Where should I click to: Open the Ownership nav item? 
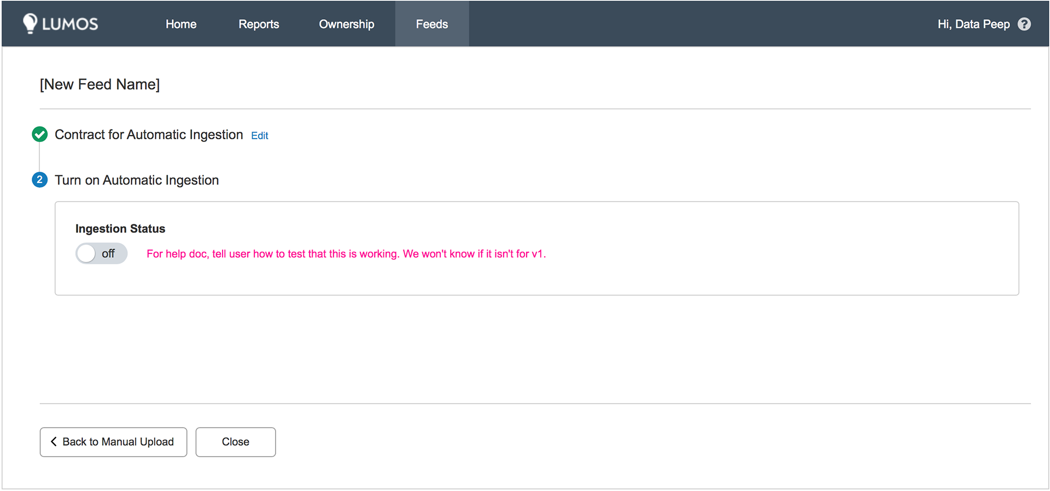(x=347, y=24)
